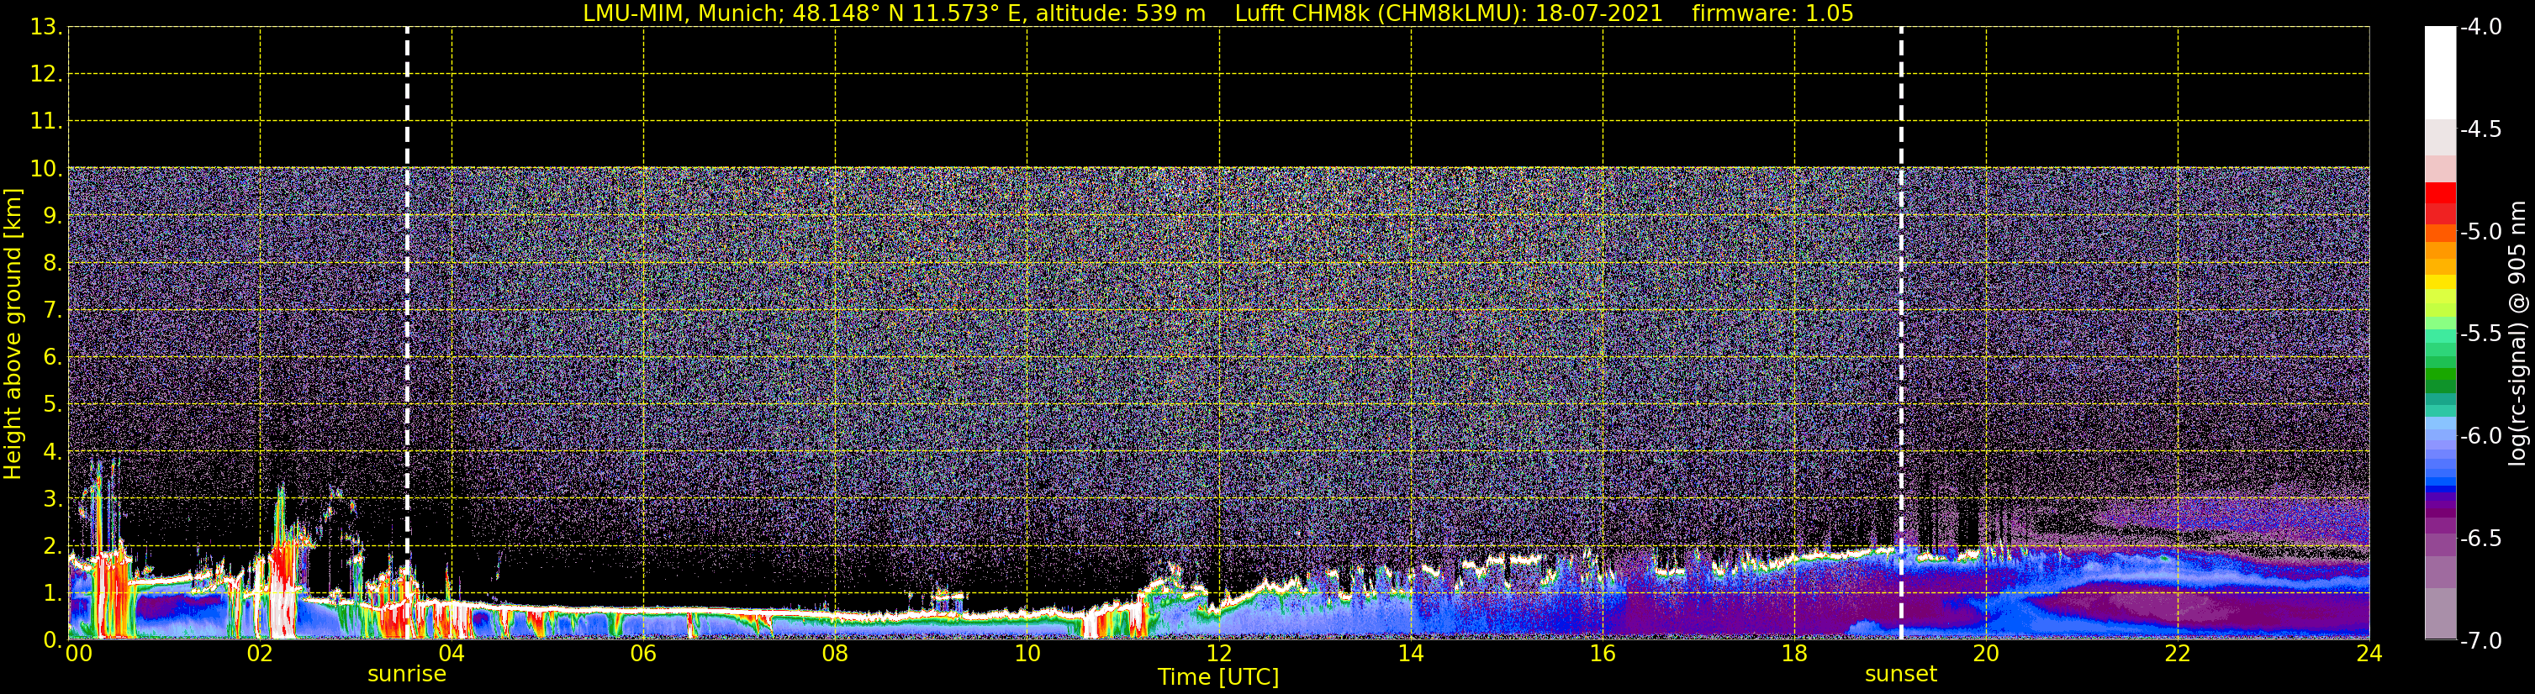Image resolution: width=2535 pixels, height=694 pixels.
Task: Click the '02' tick on the time axis
Action: pyautogui.click(x=260, y=654)
